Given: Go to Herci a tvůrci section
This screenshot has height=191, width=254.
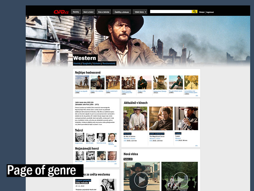Looking at the screenshot, I should [x=89, y=12].
